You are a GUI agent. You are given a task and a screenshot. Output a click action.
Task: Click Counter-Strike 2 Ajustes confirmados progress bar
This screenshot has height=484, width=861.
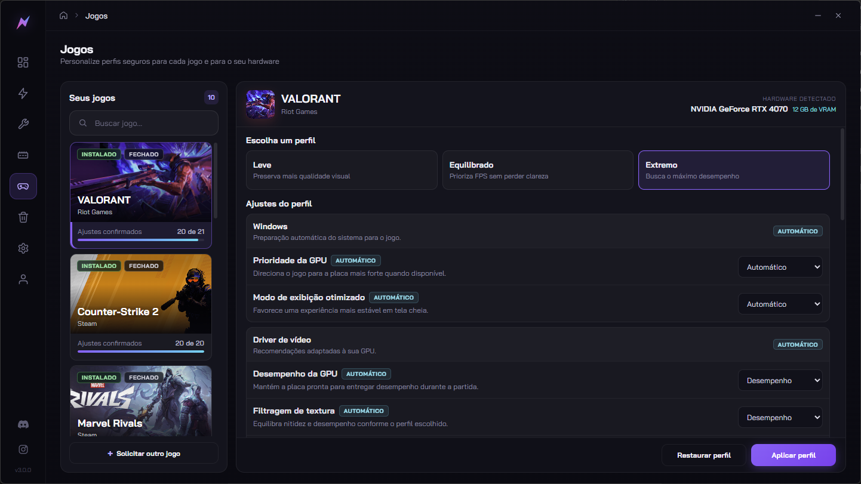(141, 352)
